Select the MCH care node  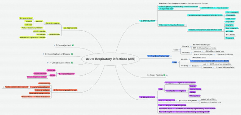28,25
